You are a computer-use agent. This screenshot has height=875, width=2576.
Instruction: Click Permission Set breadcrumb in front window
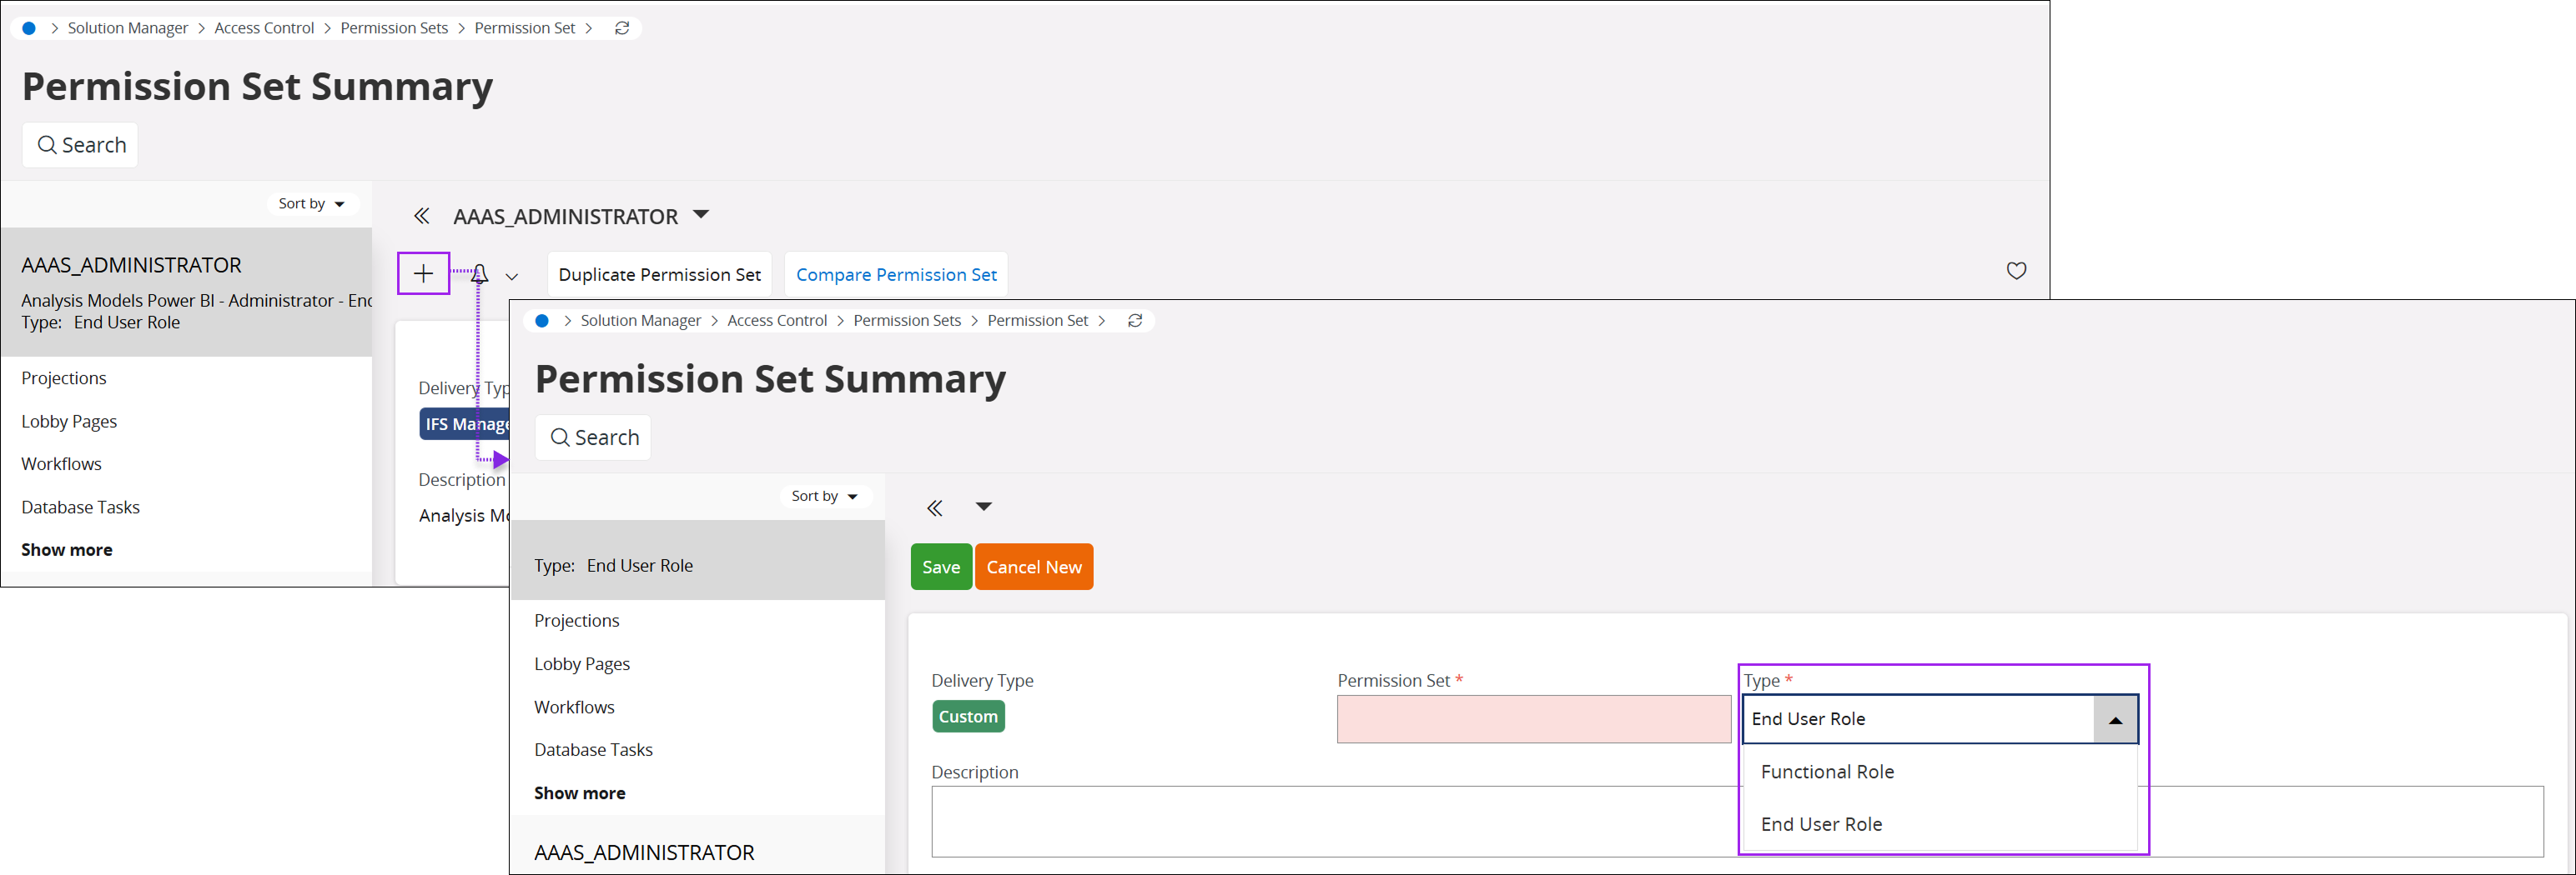[x=1038, y=321]
